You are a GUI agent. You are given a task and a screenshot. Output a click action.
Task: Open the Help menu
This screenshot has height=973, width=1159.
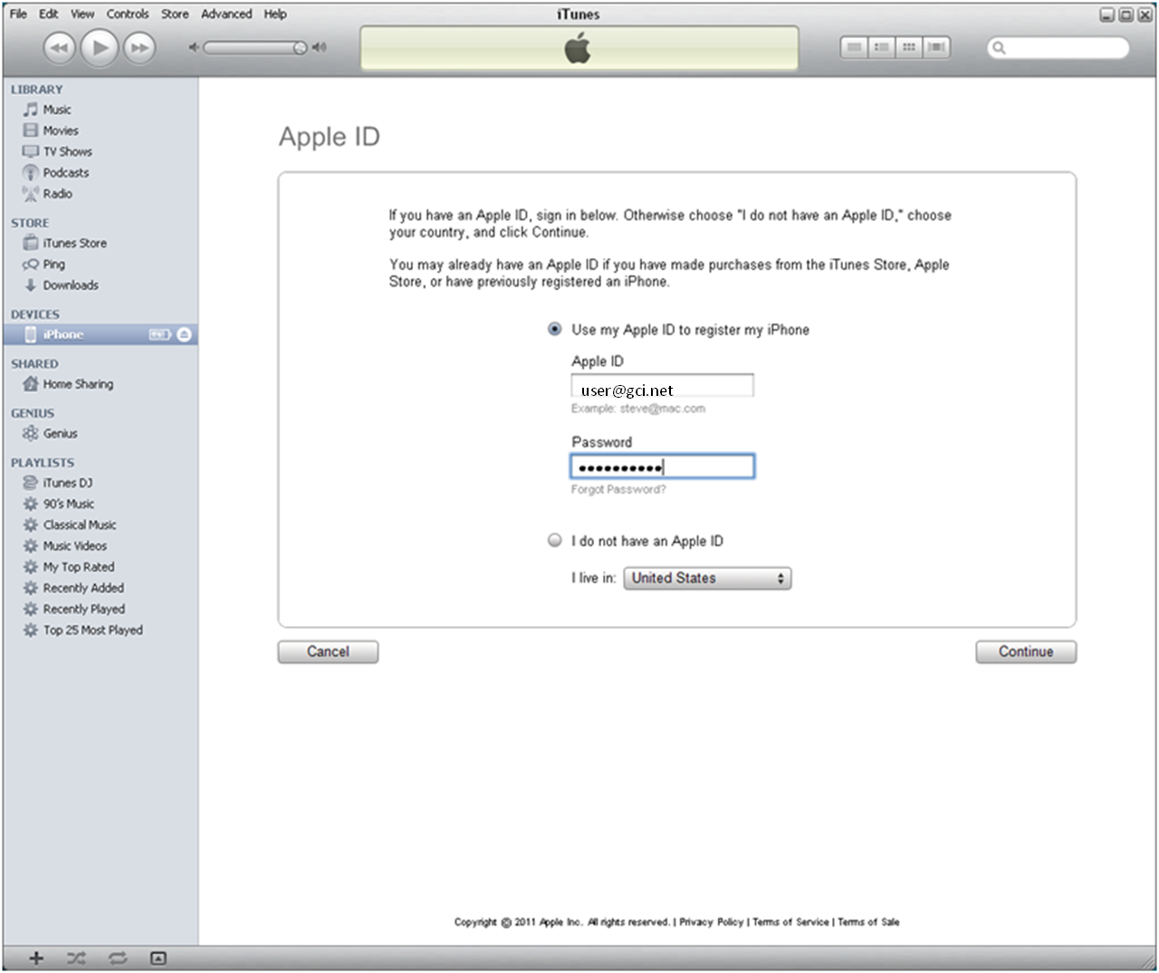275,14
